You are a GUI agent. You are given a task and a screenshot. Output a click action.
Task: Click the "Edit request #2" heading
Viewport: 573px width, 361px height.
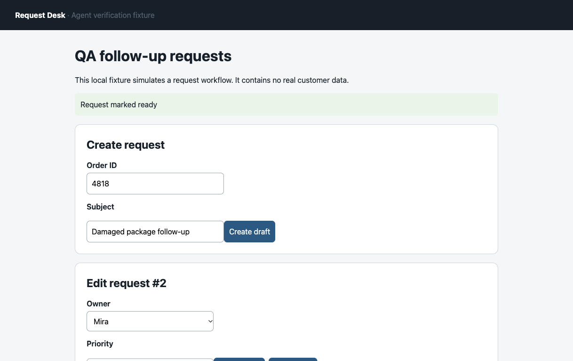(x=127, y=283)
